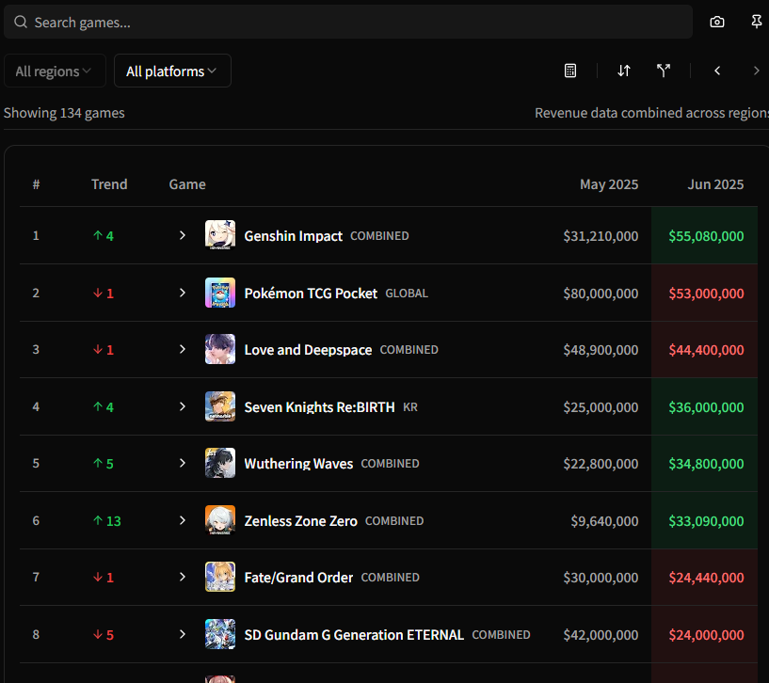The image size is (769, 683).
Task: Click the search magnifier icon
Action: pyautogui.click(x=21, y=22)
